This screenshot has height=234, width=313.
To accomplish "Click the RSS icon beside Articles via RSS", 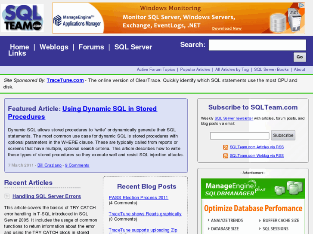I will pos(226,147).
